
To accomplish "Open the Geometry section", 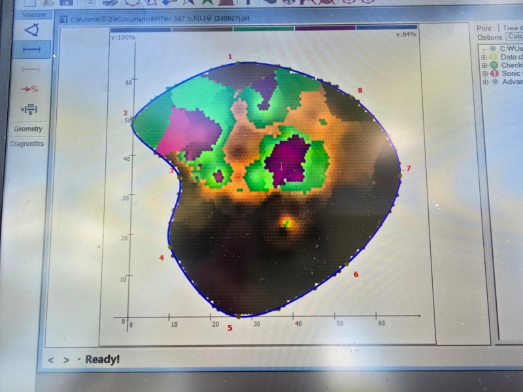I will 28,129.
